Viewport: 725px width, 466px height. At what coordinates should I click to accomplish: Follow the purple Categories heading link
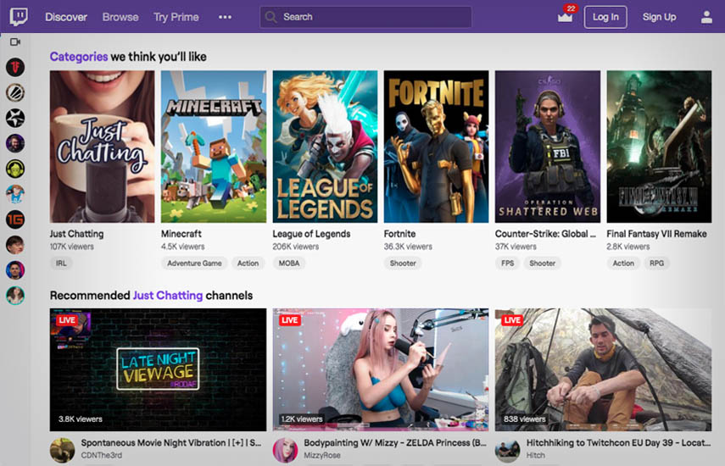point(79,57)
